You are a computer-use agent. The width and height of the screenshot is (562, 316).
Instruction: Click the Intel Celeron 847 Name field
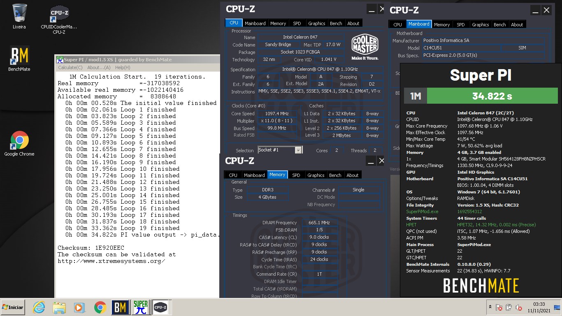pyautogui.click(x=300, y=37)
